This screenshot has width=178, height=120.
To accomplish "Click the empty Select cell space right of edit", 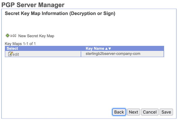I will [49, 54].
